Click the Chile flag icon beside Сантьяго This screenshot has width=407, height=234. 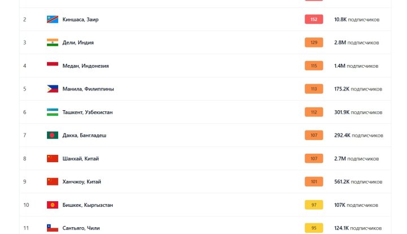click(53, 228)
